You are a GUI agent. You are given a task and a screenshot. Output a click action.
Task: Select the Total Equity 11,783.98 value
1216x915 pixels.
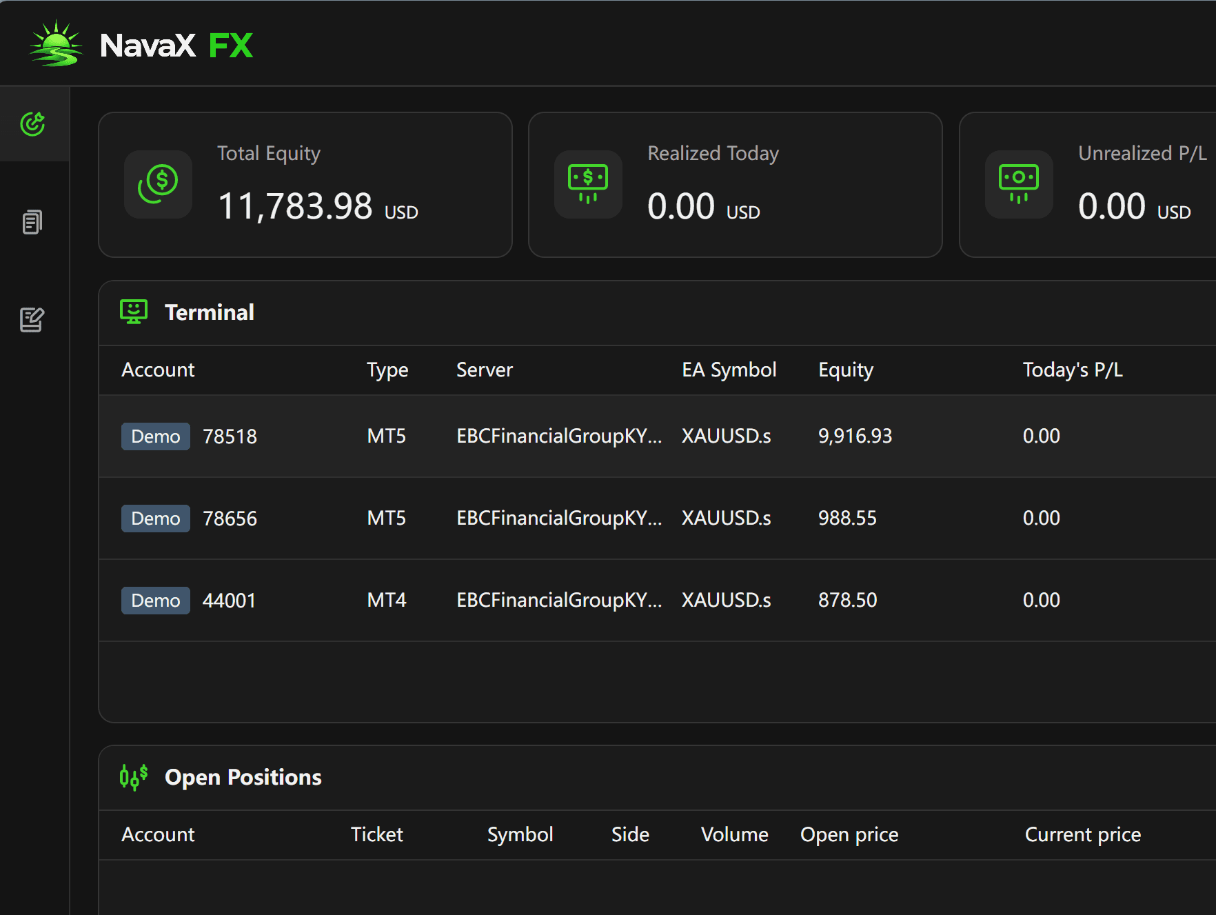pos(295,206)
